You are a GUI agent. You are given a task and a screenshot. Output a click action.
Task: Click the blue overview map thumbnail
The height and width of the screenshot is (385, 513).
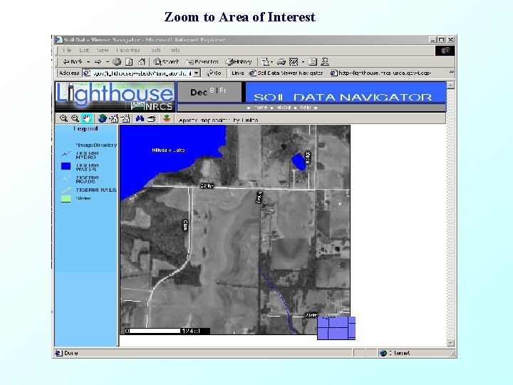click(336, 328)
